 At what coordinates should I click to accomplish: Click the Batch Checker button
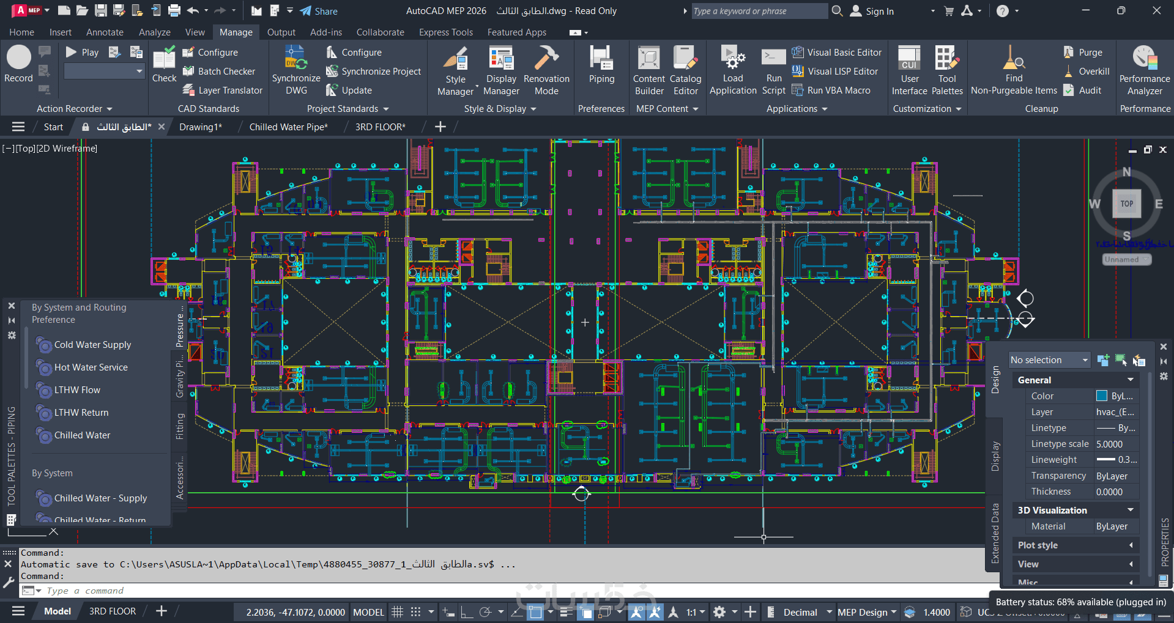click(x=219, y=72)
